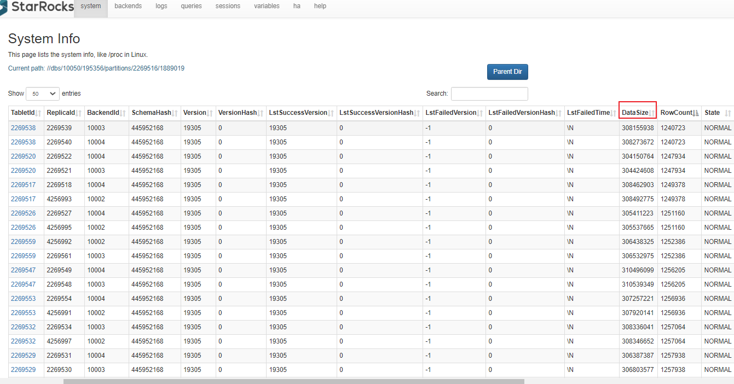Sort by the ReplicaId column sort icon
Image resolution: width=734 pixels, height=384 pixels.
[79, 113]
